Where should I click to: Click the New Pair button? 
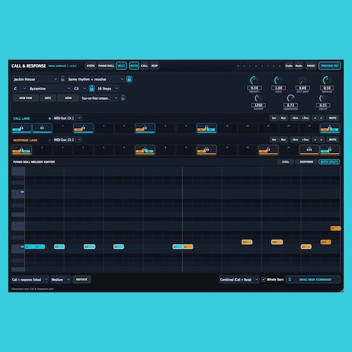pyautogui.click(x=26, y=98)
